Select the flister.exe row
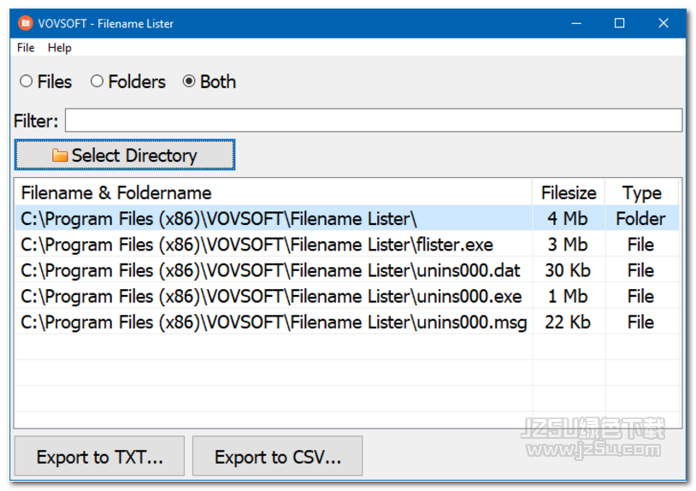 point(347,245)
